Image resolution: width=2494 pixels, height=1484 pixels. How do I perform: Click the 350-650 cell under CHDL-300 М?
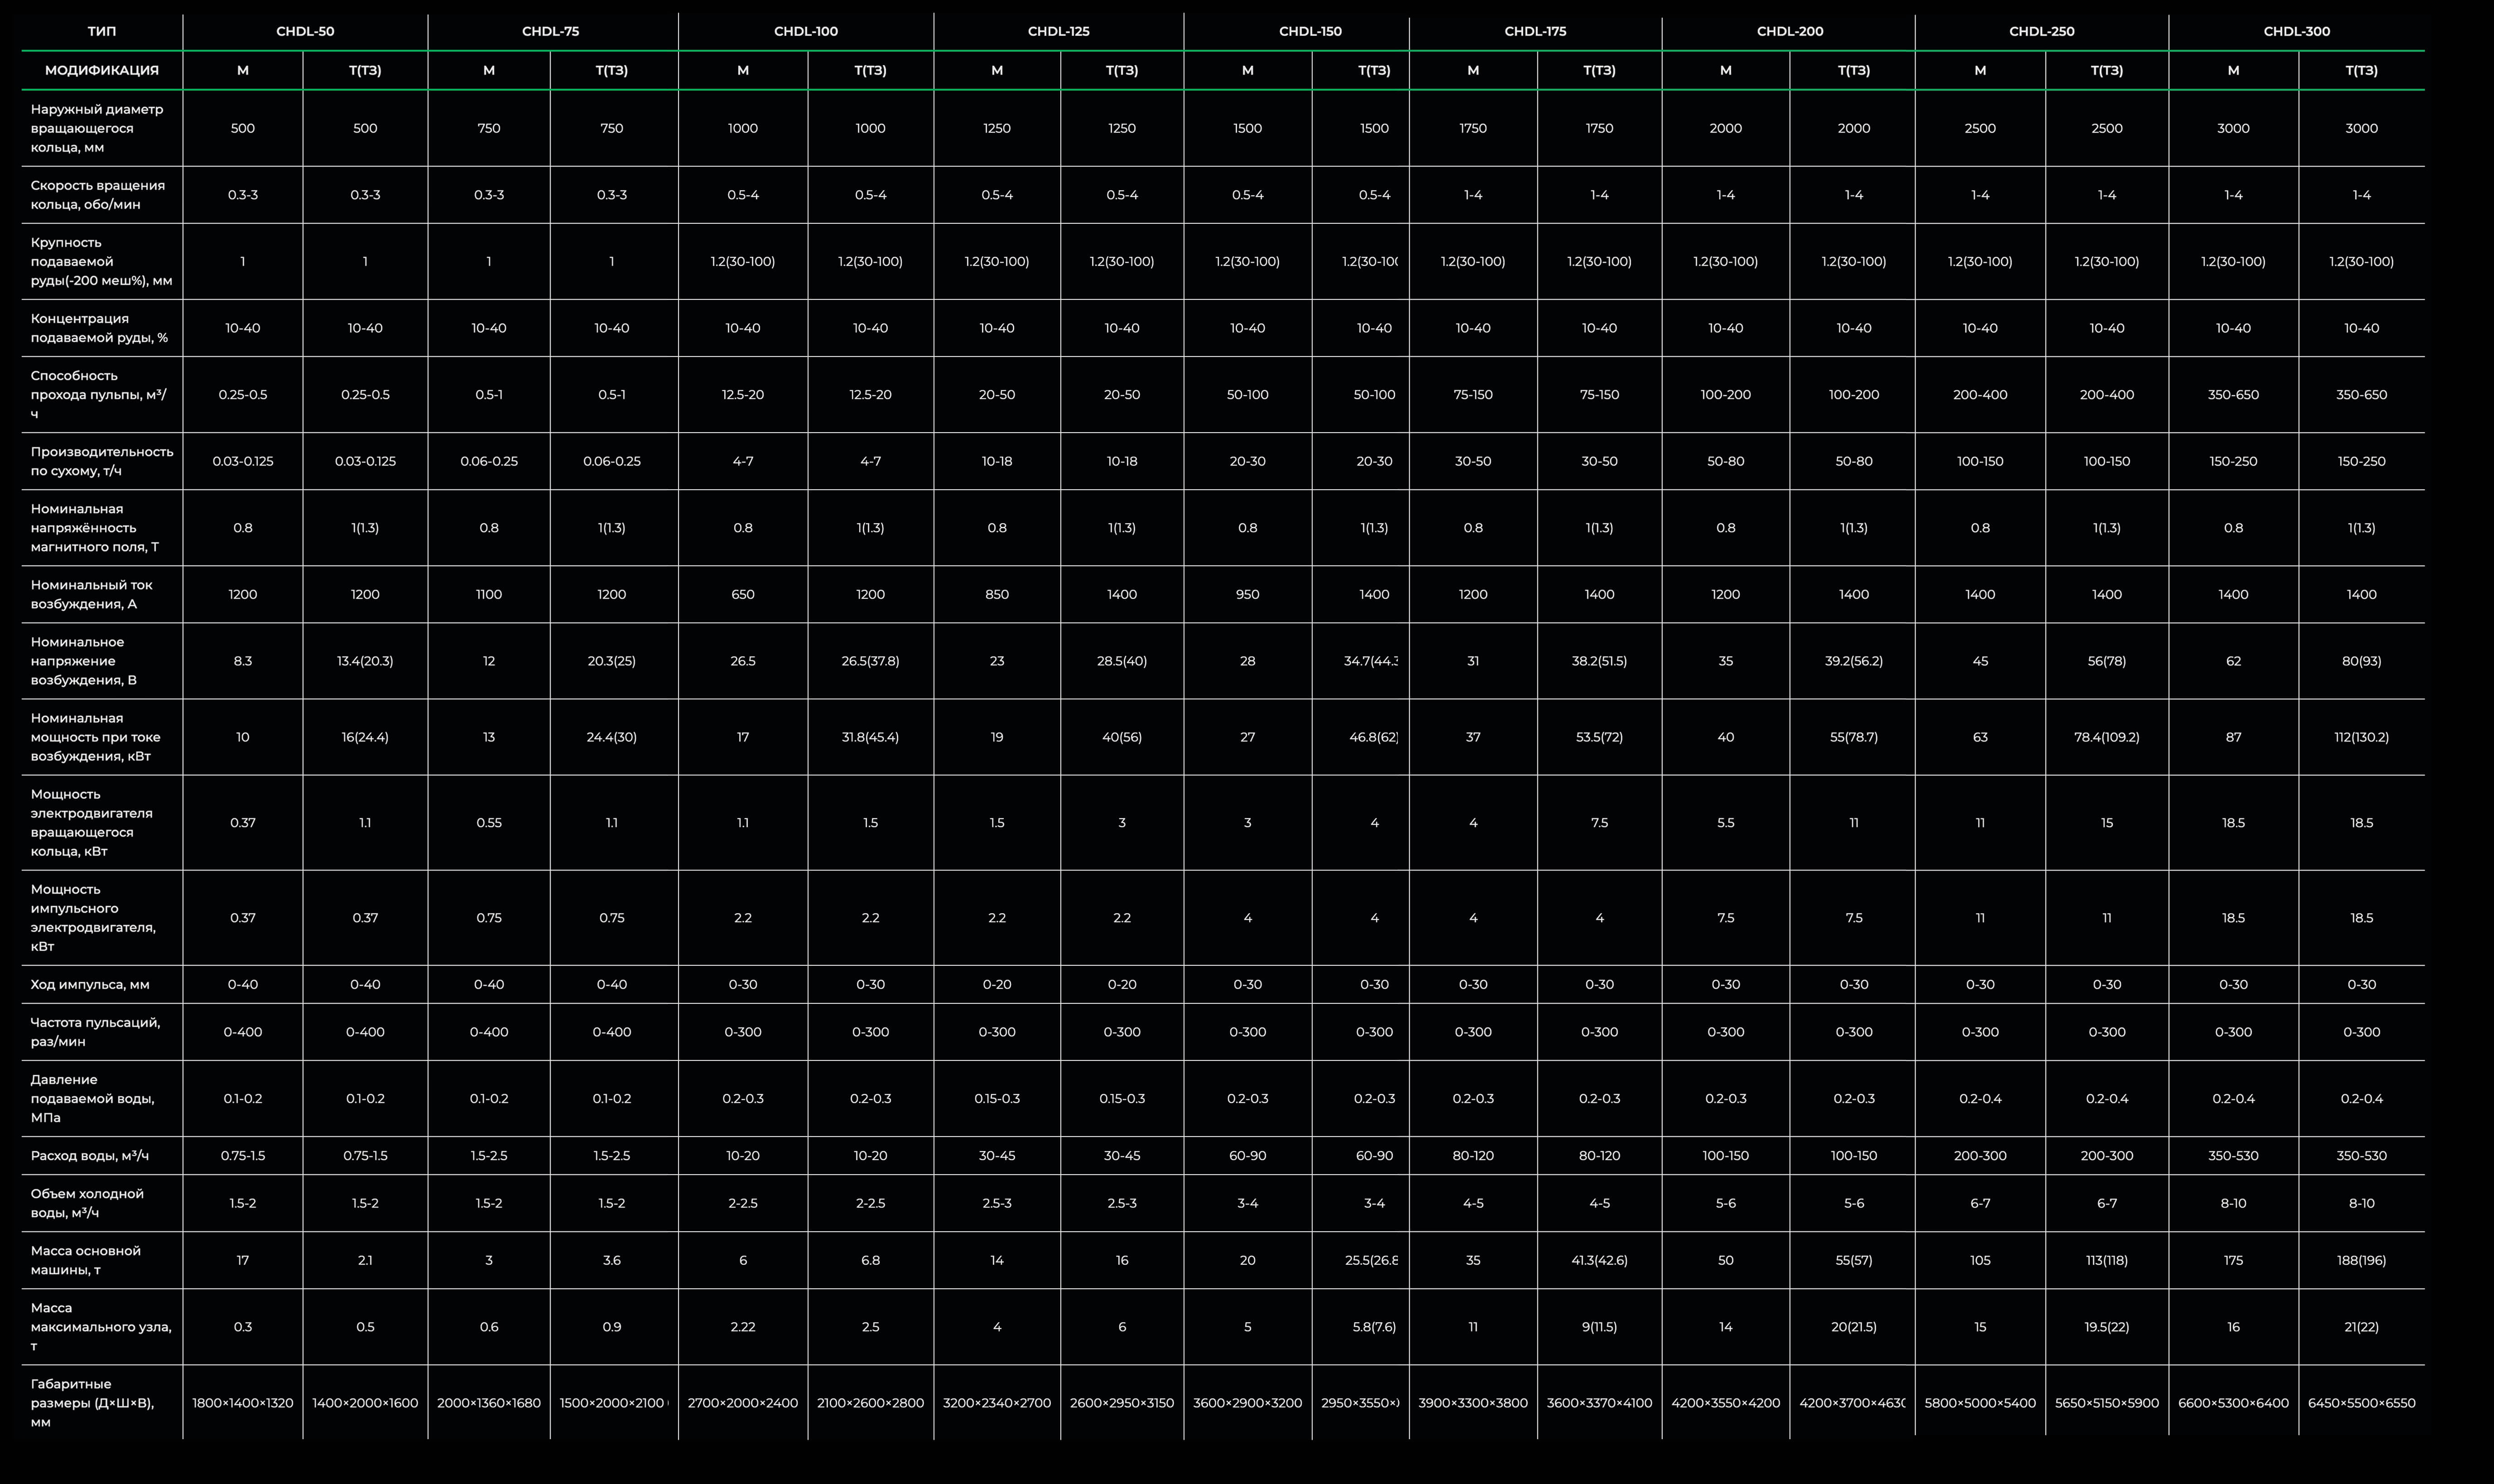click(2233, 395)
